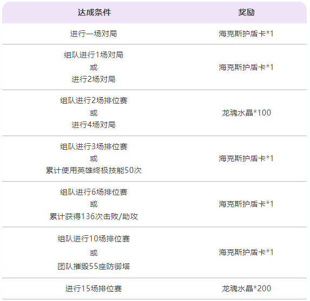Image resolution: width=310 pixels, height=301 pixels.
Task: Click 组队进行1场对局 text
Action: (94, 55)
